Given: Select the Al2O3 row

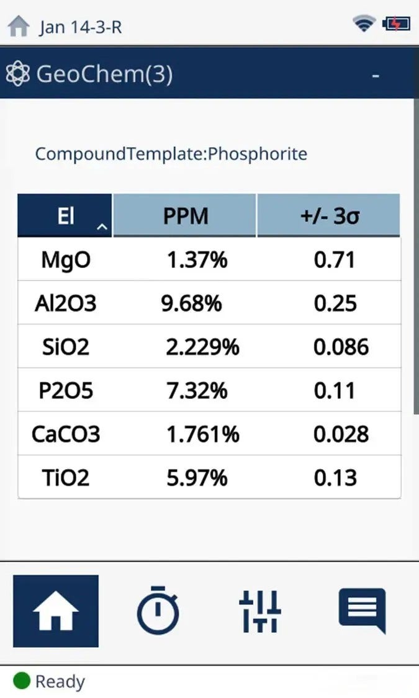Looking at the screenshot, I should (209, 303).
